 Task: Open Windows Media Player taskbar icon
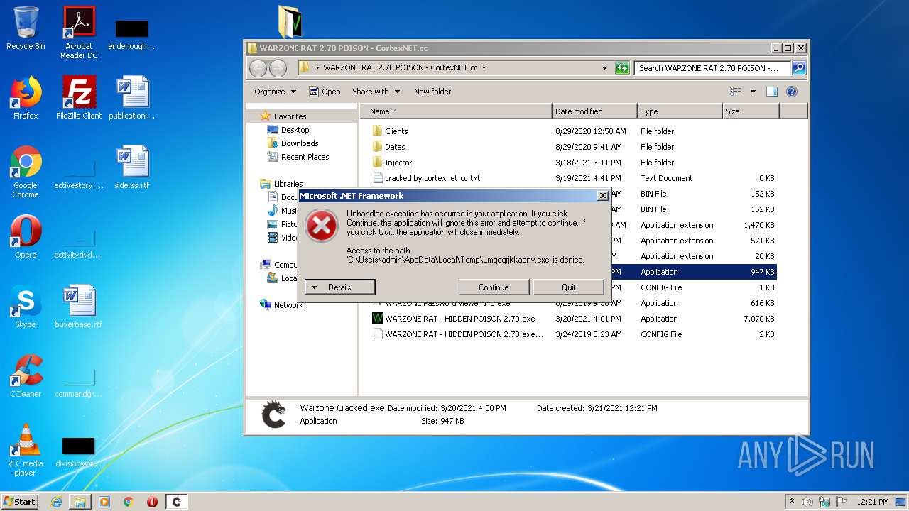104,502
